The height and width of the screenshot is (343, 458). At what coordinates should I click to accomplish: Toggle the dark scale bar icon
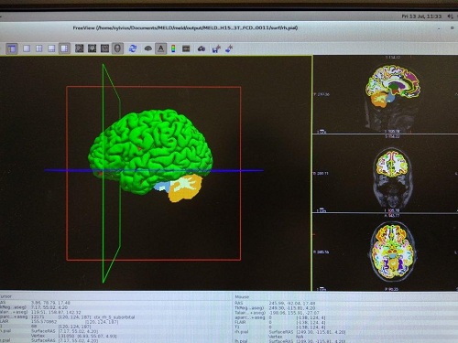pos(186,48)
